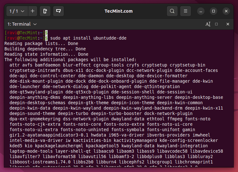Viewport: 238px width, 172px height.
Task: Expand the '1: Terminal' dropdown
Action: click(22, 24)
